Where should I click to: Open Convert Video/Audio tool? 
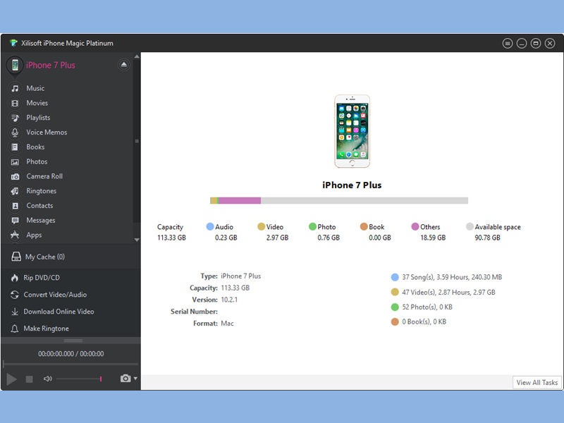pos(55,295)
